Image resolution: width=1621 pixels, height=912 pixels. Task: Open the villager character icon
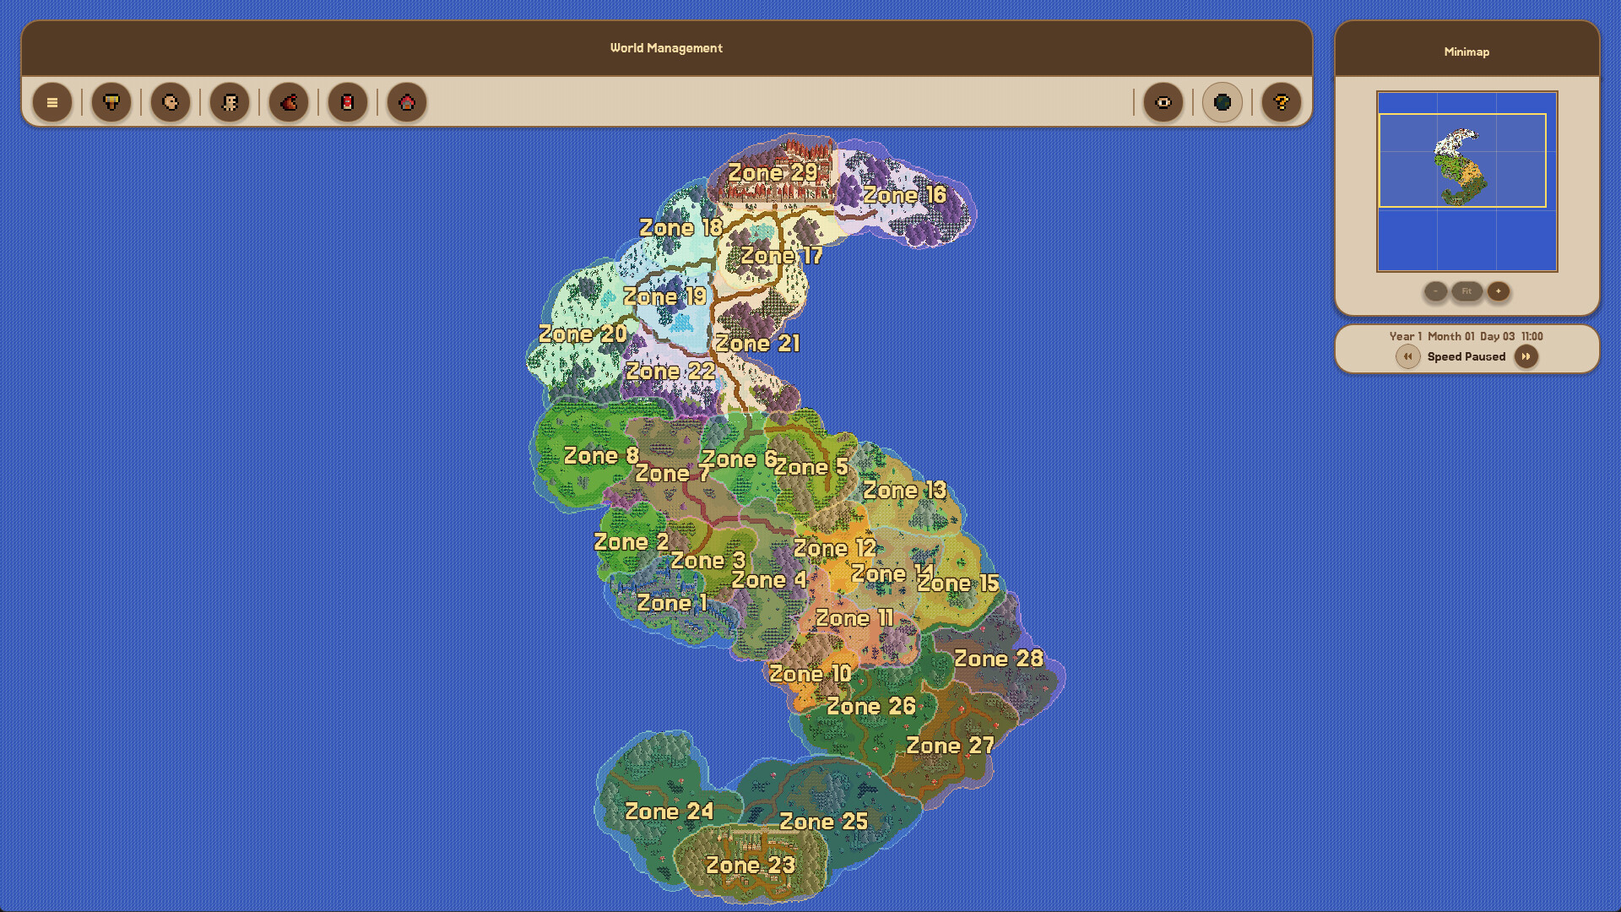[x=230, y=103]
